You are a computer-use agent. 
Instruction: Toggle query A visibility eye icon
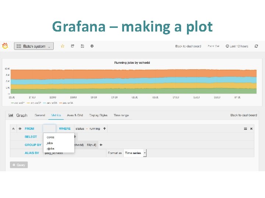pyautogui.click(x=20, y=129)
